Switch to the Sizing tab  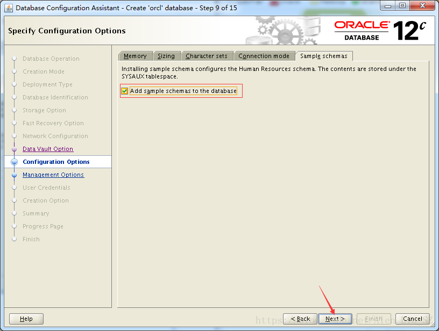pyautogui.click(x=166, y=56)
